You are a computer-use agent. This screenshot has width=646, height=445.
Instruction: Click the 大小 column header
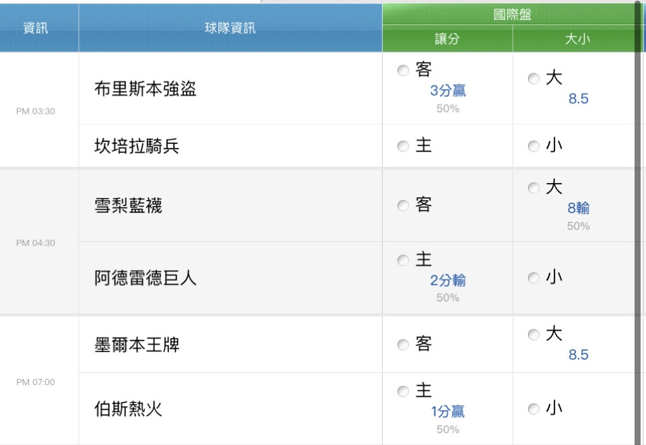pyautogui.click(x=577, y=38)
